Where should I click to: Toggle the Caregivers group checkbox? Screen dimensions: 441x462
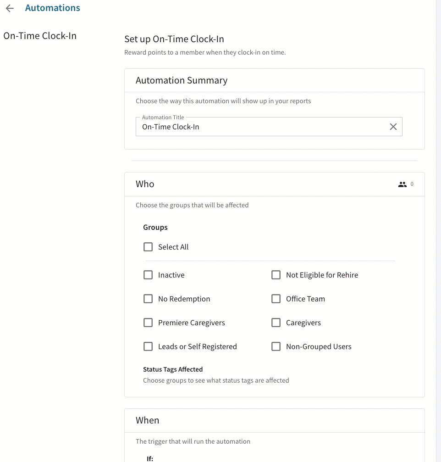276,323
